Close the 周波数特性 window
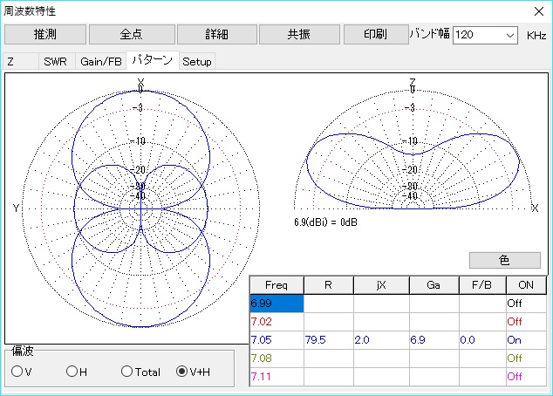 tap(539, 11)
